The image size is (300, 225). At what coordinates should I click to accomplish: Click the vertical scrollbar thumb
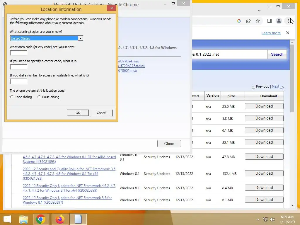pos(292,79)
